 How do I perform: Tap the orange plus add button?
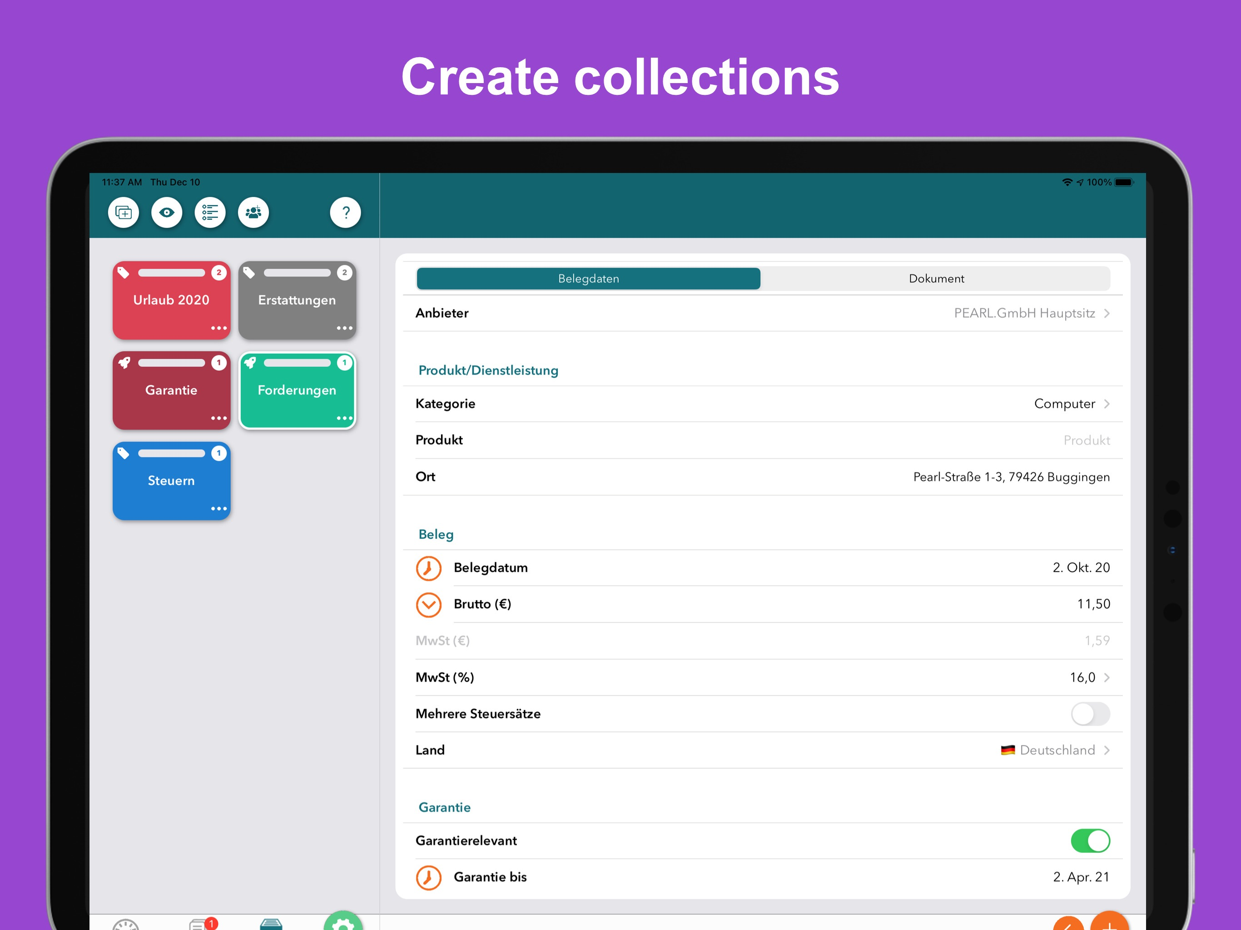coord(1109,921)
